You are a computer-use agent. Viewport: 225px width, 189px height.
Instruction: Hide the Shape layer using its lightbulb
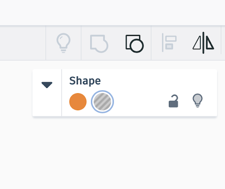[197, 101]
